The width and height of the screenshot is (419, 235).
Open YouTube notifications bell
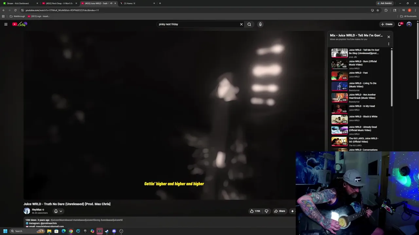coord(400,24)
